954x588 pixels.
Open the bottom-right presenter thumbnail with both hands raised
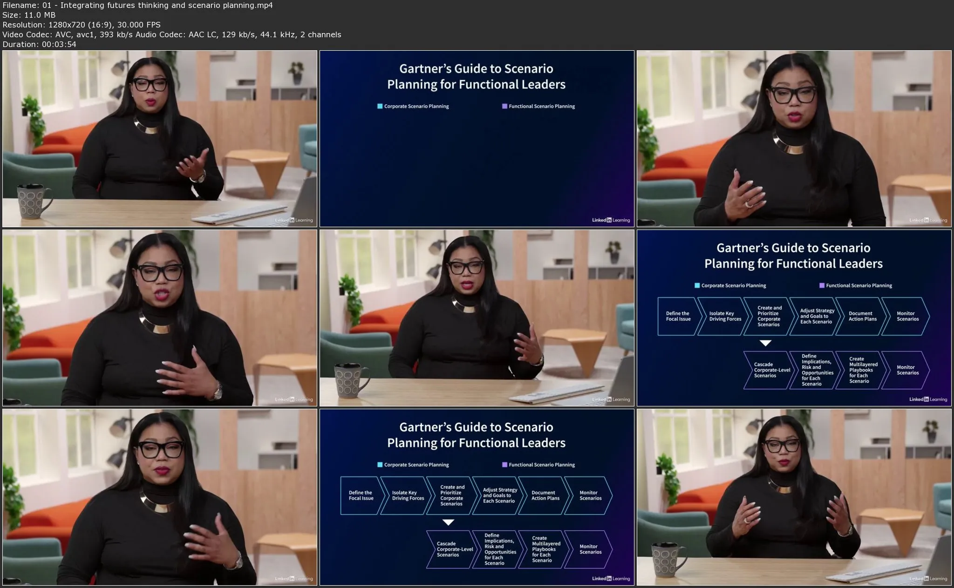(794, 497)
